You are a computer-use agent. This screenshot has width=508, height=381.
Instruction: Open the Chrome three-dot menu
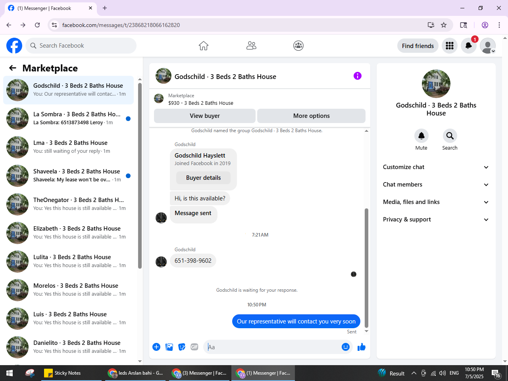coord(499,25)
